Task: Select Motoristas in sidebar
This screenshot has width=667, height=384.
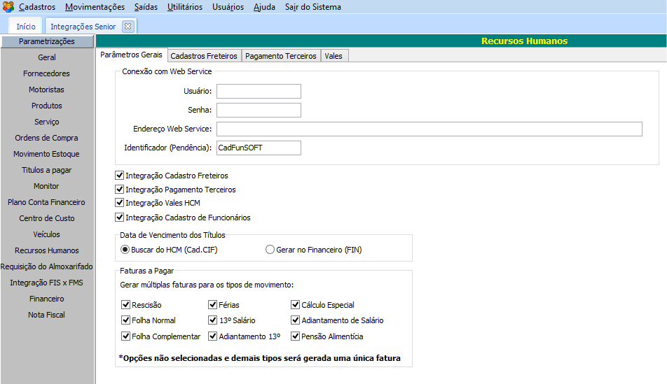Action: pyautogui.click(x=47, y=90)
